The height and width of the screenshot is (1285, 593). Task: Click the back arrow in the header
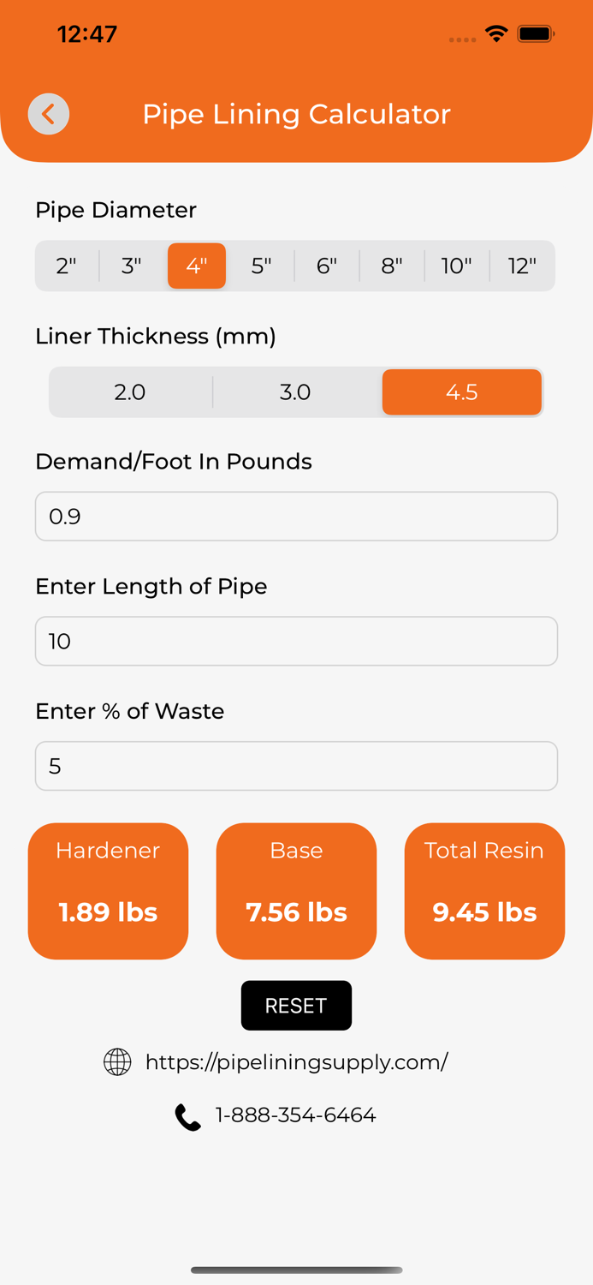pyautogui.click(x=49, y=114)
